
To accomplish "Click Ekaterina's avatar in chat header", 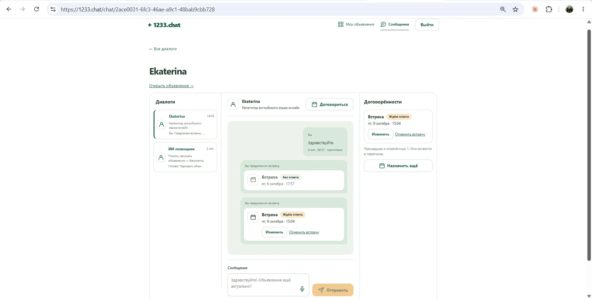I will click(233, 104).
